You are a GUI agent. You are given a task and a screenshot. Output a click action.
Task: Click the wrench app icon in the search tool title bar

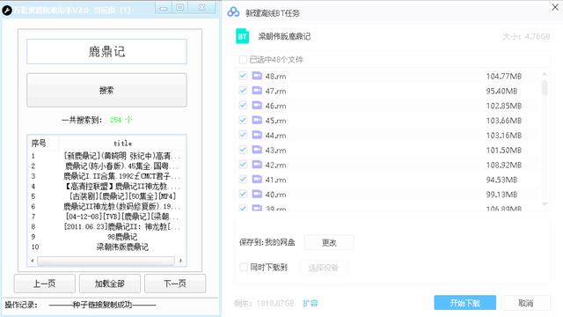tap(7, 11)
